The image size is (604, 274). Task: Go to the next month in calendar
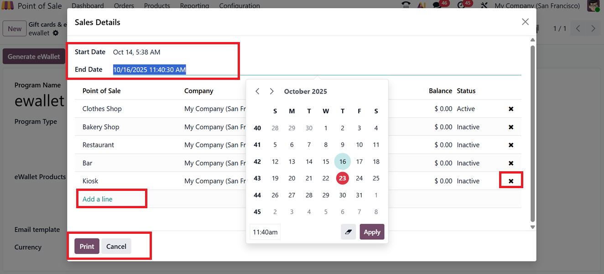(x=272, y=91)
